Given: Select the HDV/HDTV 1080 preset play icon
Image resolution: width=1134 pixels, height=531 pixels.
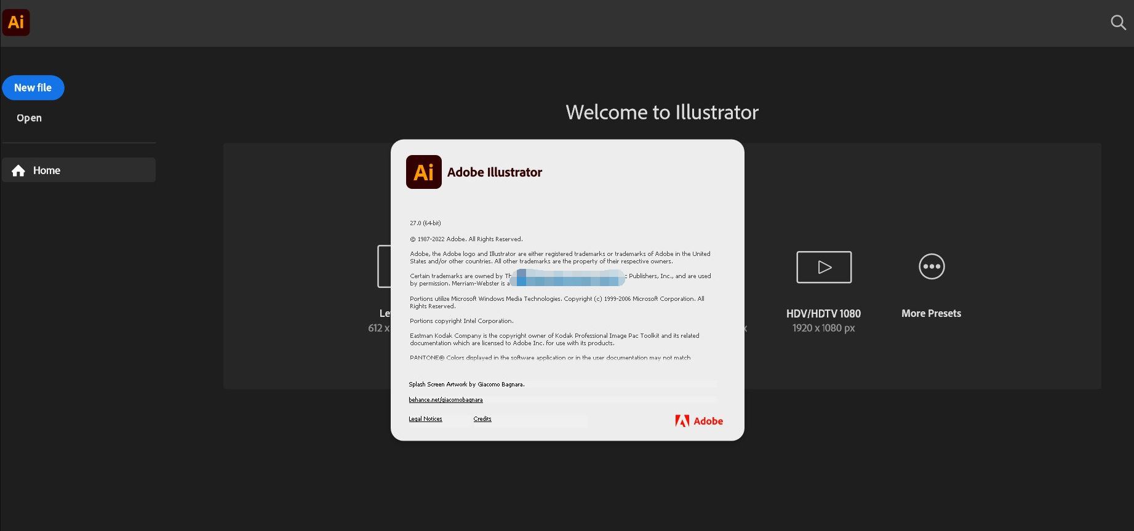Looking at the screenshot, I should pos(823,267).
